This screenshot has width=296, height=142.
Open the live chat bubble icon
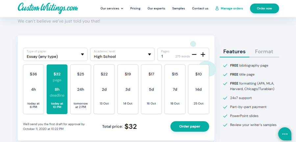click(x=285, y=134)
